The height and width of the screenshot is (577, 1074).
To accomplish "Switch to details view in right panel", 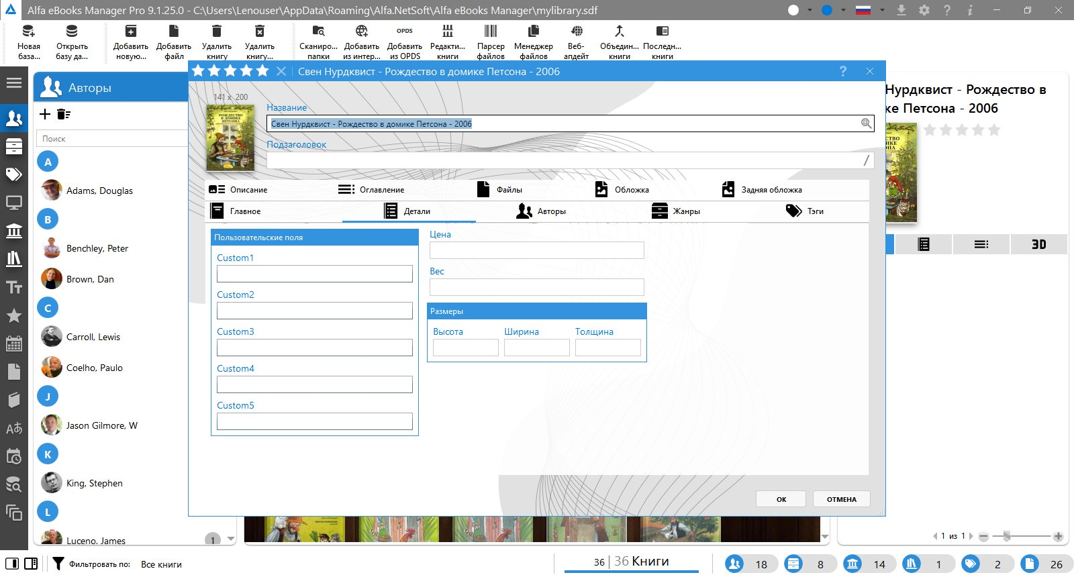I will (x=924, y=244).
